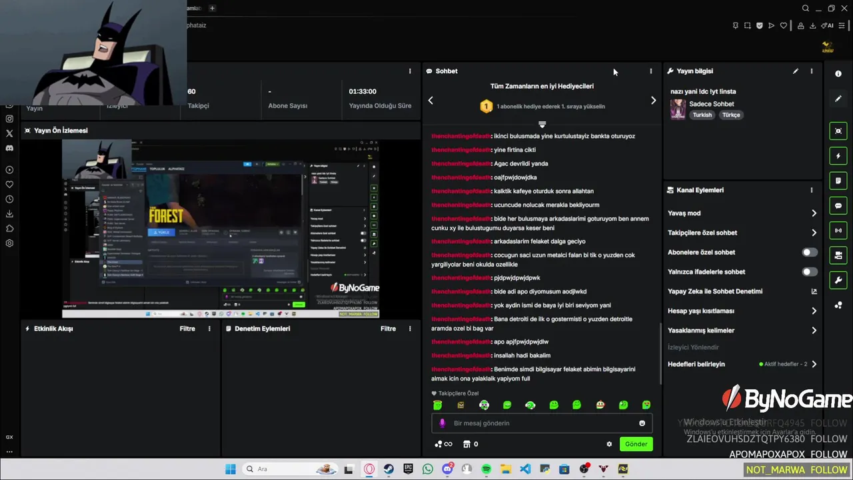Viewport: 853px width, 480px height.
Task: Click the GX icon at the sidebar bottom
Action: [9, 437]
